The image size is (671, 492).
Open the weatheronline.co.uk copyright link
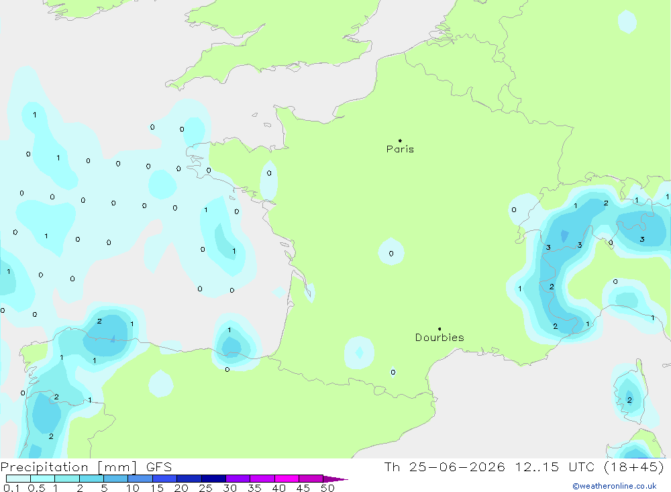[x=615, y=486]
